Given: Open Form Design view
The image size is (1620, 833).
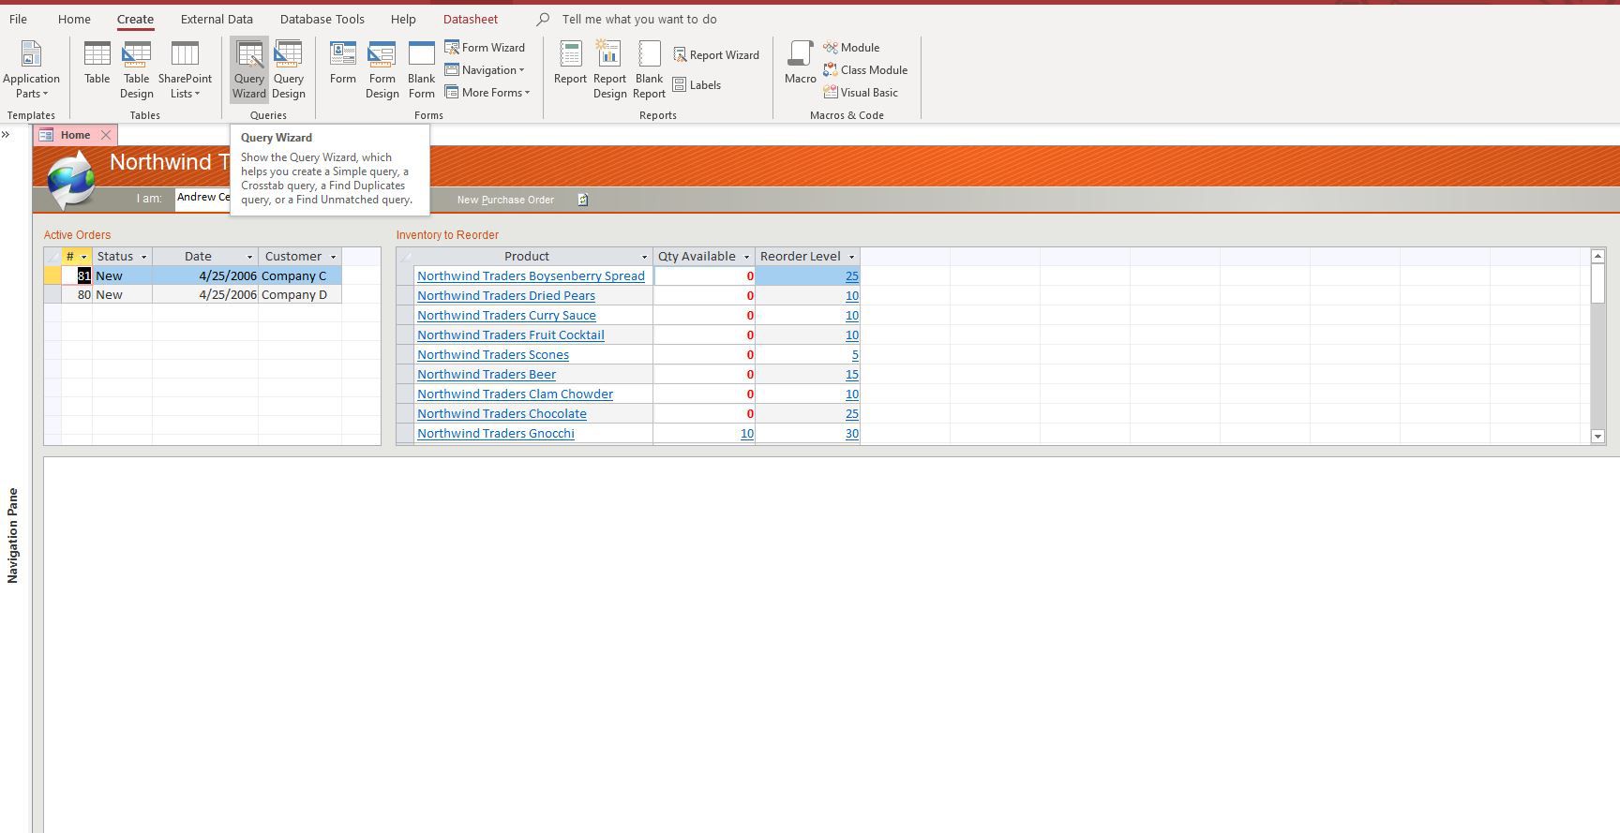Looking at the screenshot, I should pos(382,70).
